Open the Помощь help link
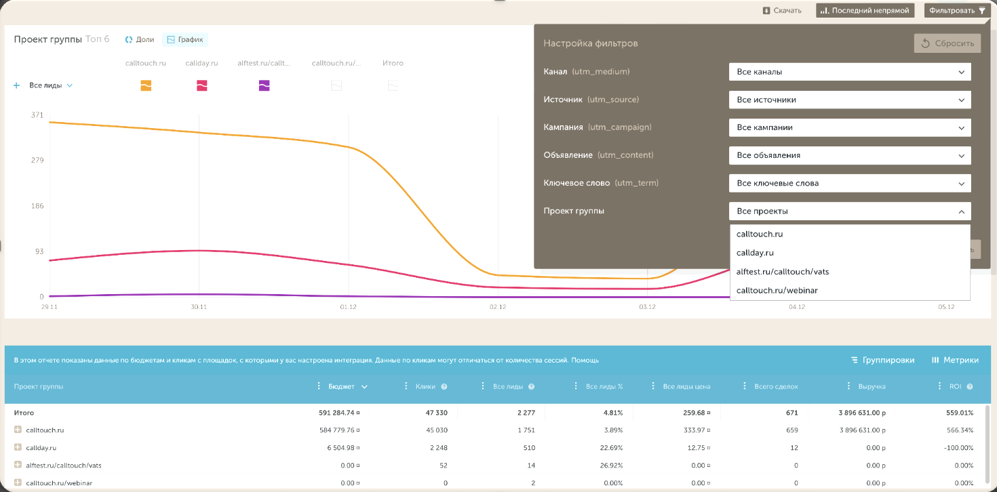Image resolution: width=997 pixels, height=492 pixels. coord(585,360)
